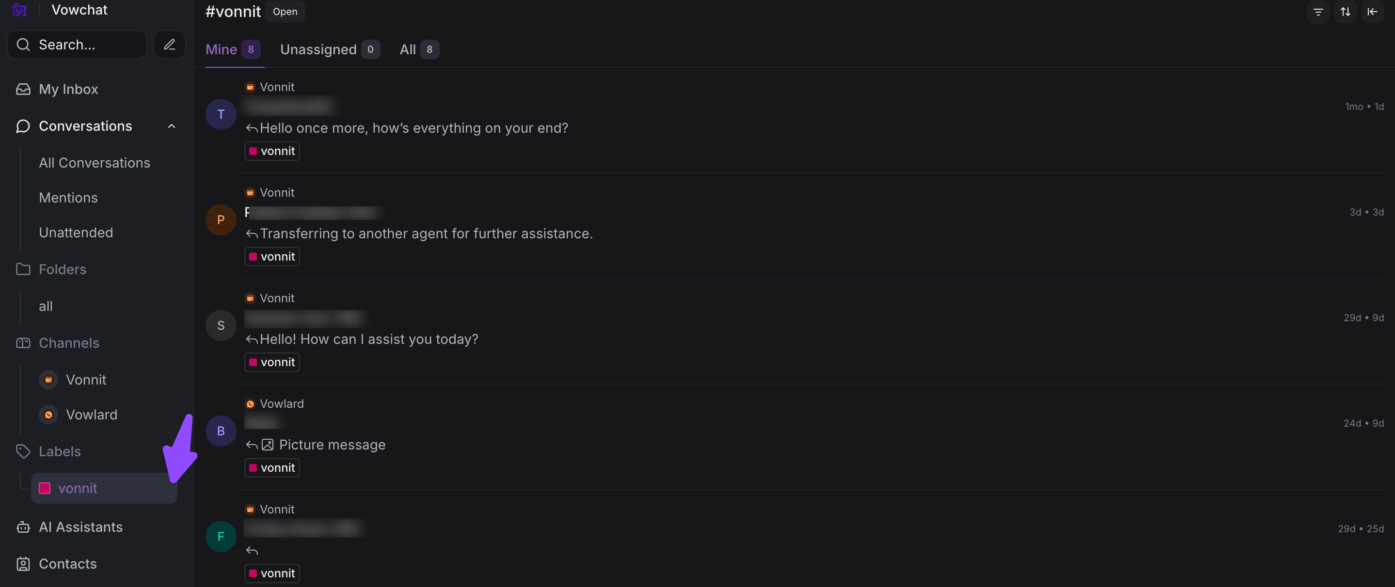Click the Open status badge
Viewport: 1395px width, 587px height.
285,12
